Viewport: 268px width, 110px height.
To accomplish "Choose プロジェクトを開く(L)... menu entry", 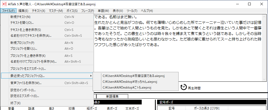I will [47, 49].
